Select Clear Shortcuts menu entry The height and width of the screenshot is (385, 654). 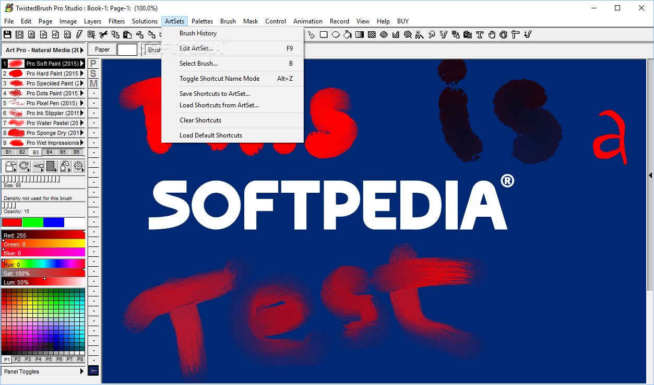click(233, 120)
